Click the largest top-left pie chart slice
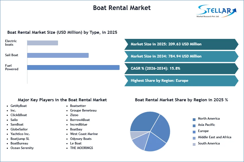Screen dimensions: 244x162 pos(143,122)
